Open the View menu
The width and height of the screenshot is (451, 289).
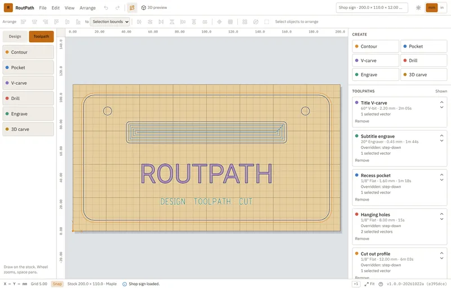point(69,8)
